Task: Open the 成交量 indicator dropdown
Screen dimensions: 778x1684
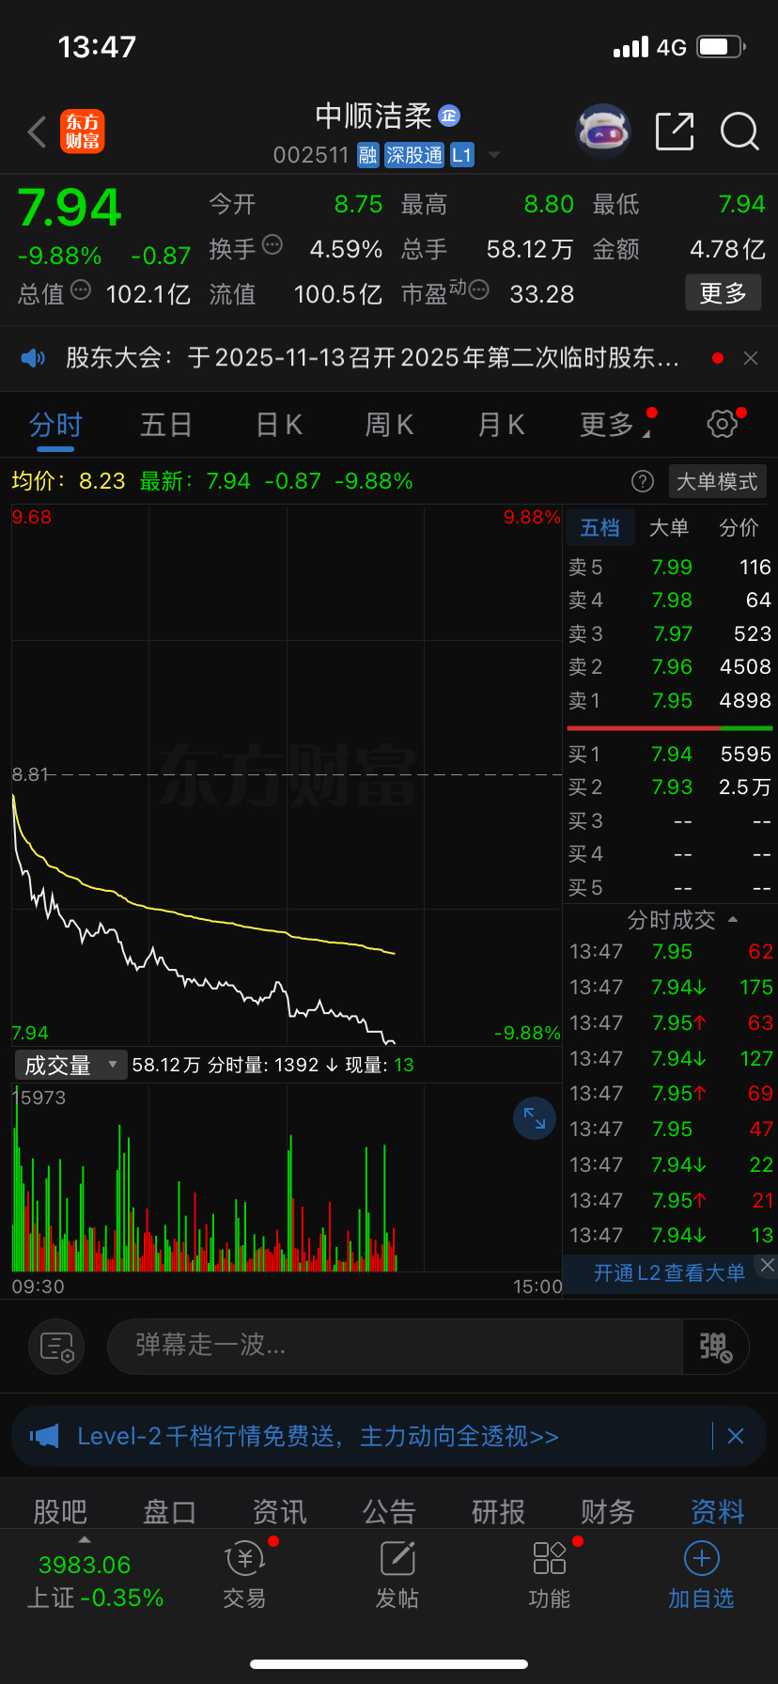Action: 70,1065
